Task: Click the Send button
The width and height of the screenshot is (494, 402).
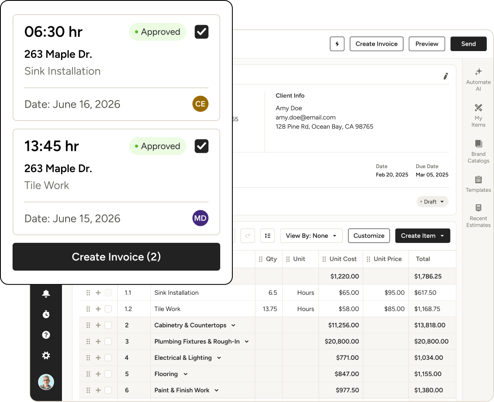Action: tap(468, 44)
